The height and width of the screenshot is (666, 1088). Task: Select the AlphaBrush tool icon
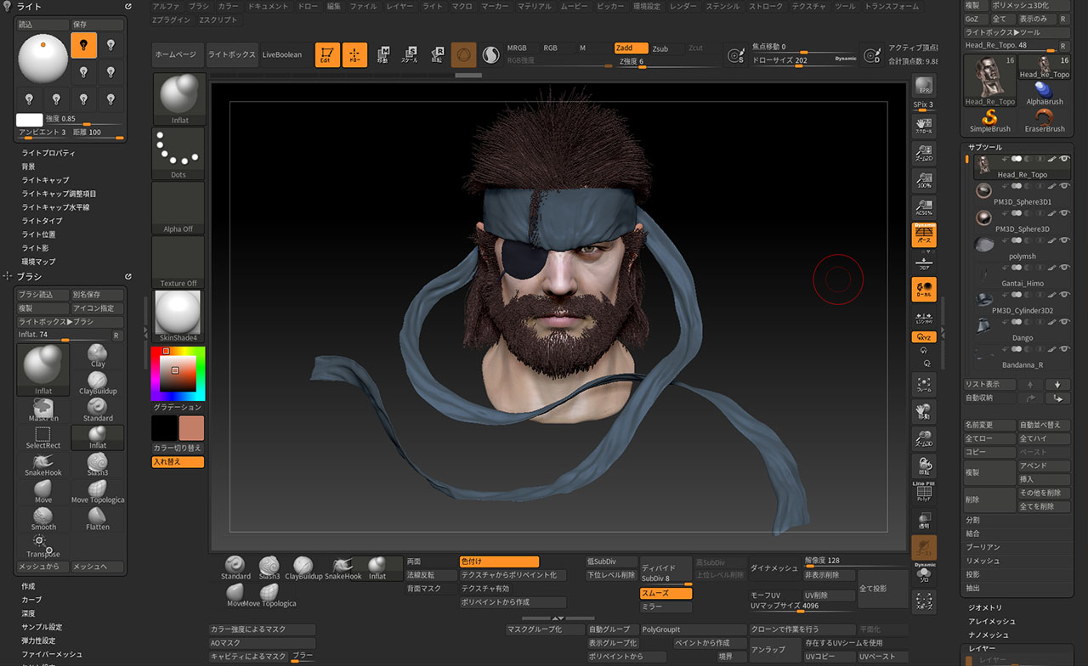[x=1045, y=92]
